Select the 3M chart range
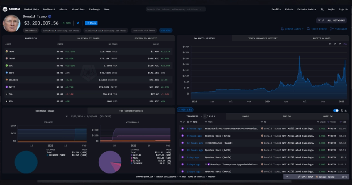The height and width of the screenshot is (185, 352). [340, 44]
